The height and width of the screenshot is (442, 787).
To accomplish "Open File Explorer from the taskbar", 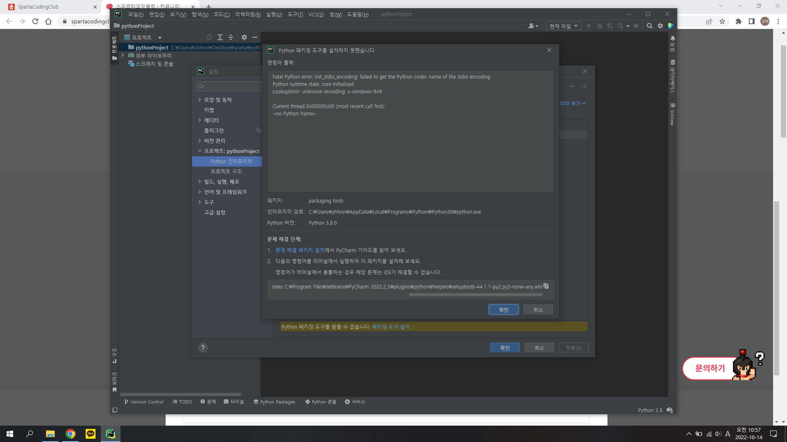I will pos(50,434).
